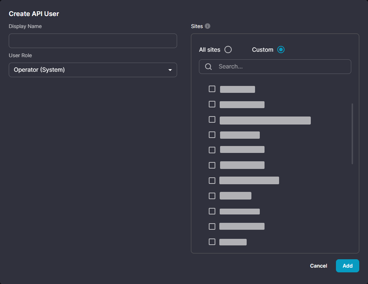Click the info icon next to Sites
This screenshot has height=284, width=368.
(208, 26)
